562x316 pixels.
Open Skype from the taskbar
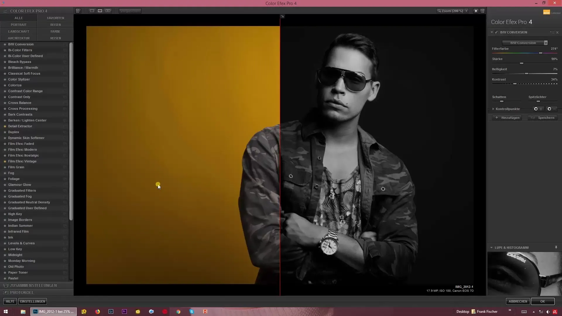[x=192, y=312]
